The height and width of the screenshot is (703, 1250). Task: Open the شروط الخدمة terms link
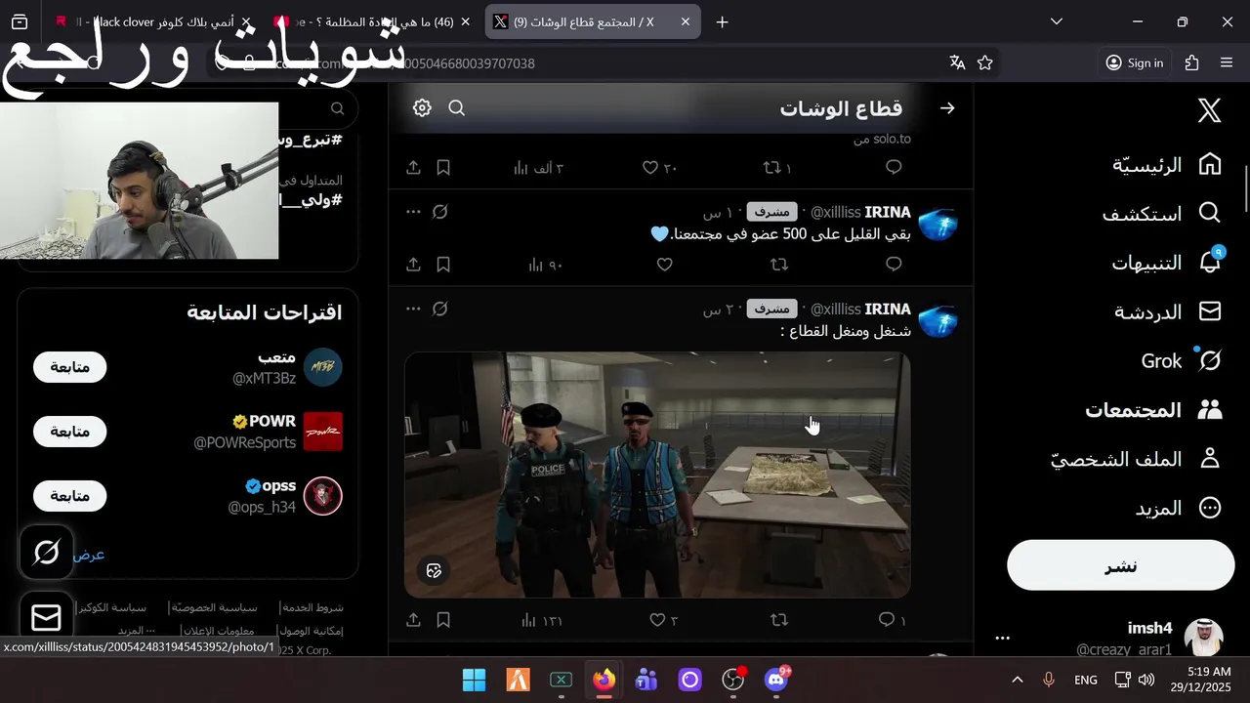click(314, 607)
